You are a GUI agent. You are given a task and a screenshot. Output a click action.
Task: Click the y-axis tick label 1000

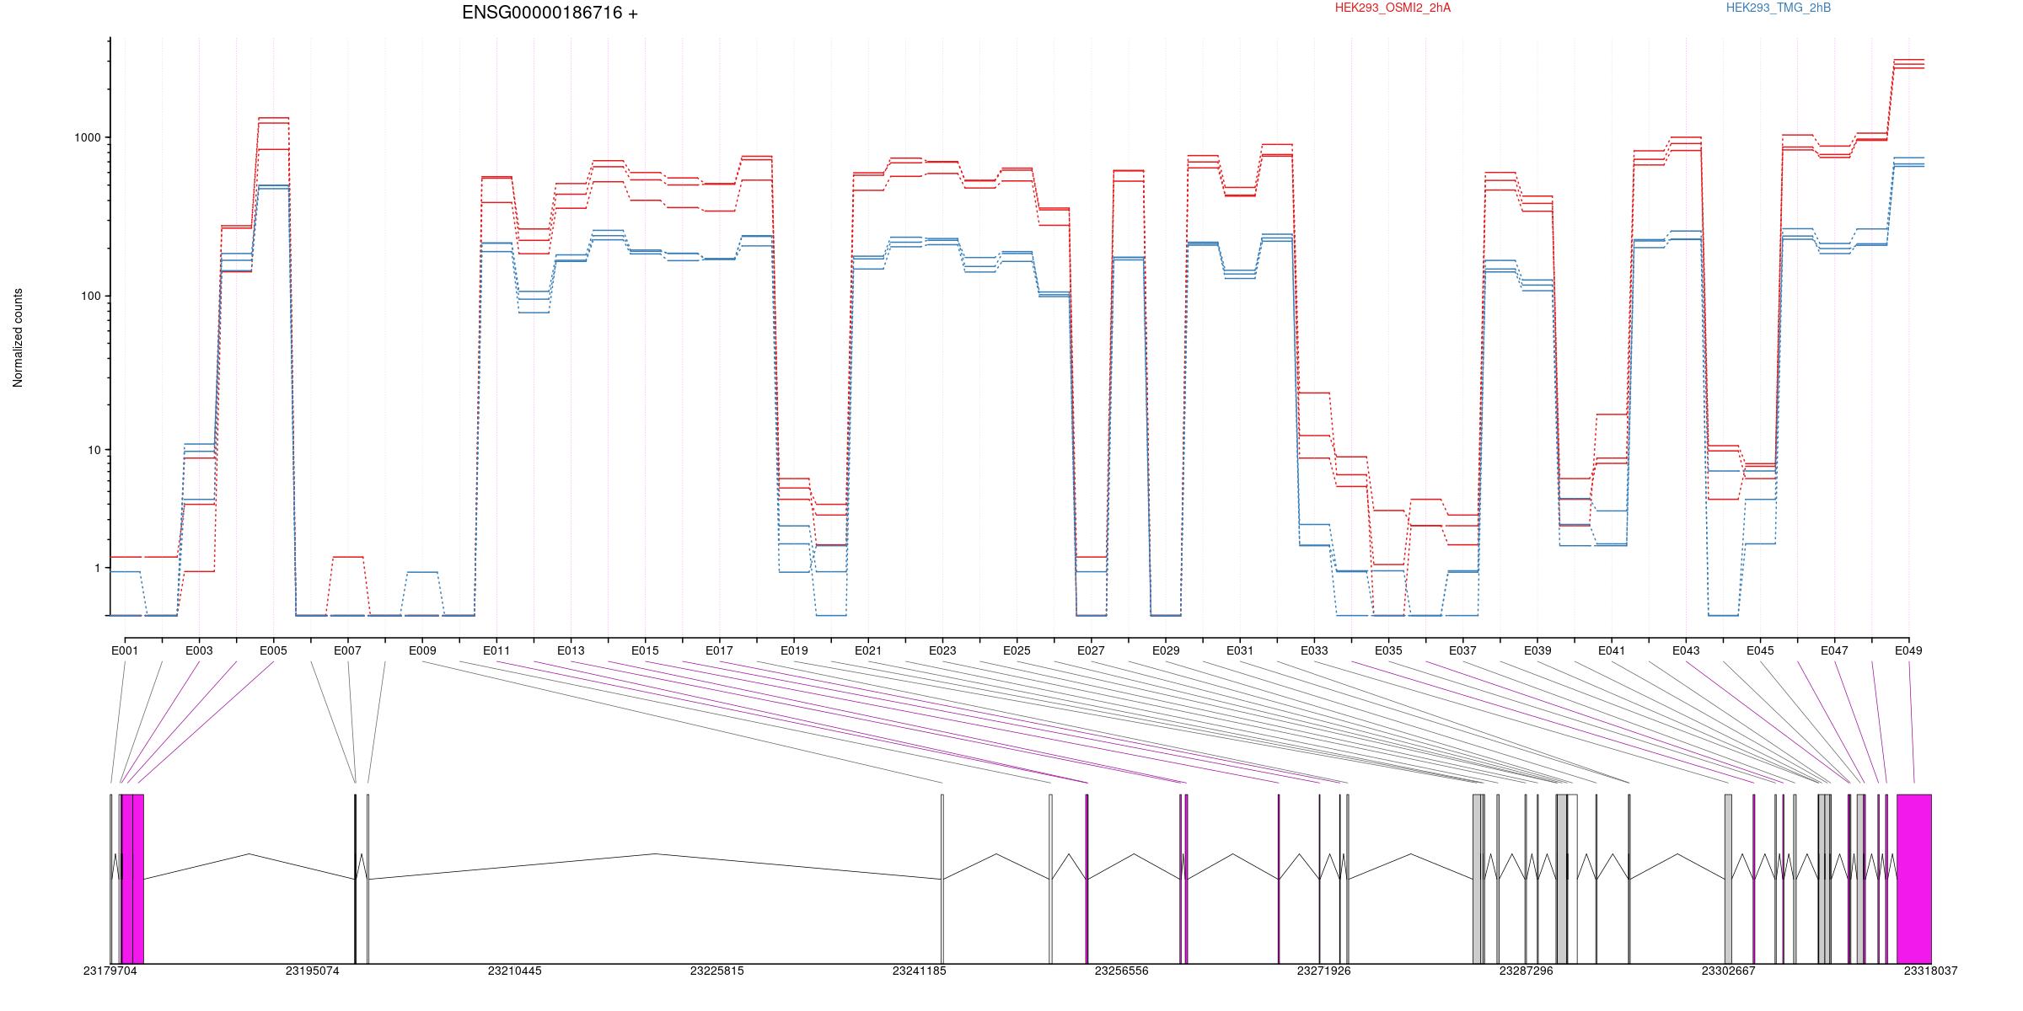point(88,137)
